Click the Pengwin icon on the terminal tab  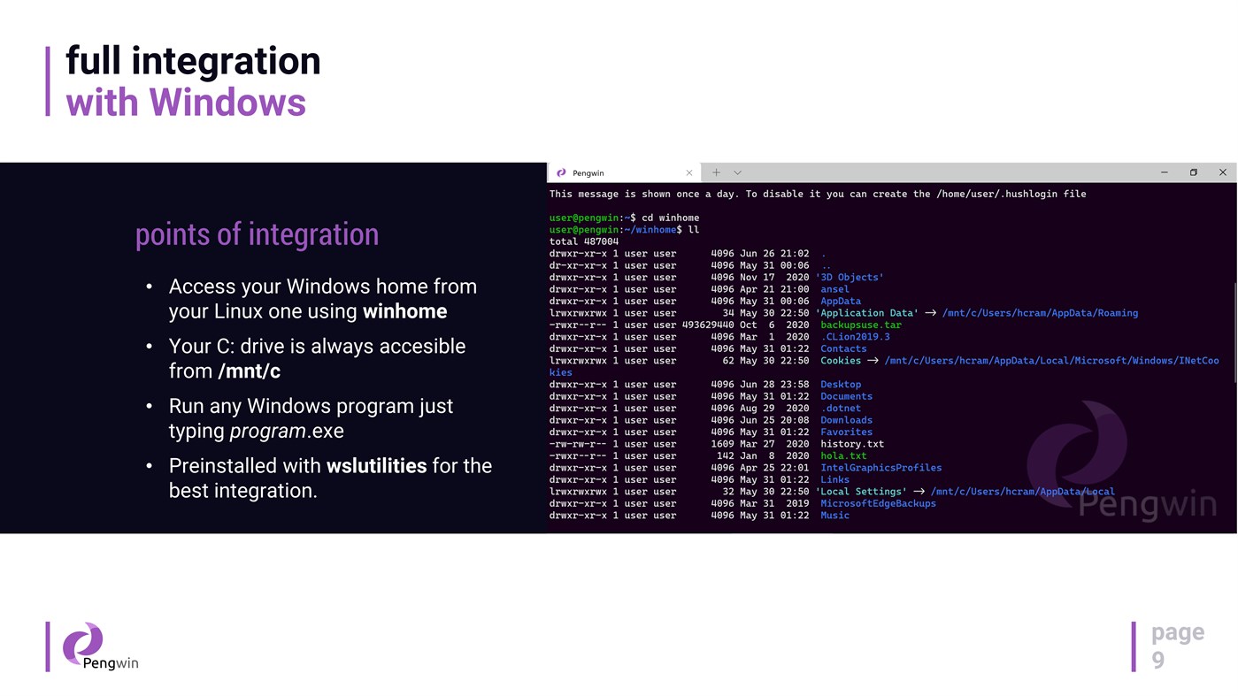[x=559, y=172]
